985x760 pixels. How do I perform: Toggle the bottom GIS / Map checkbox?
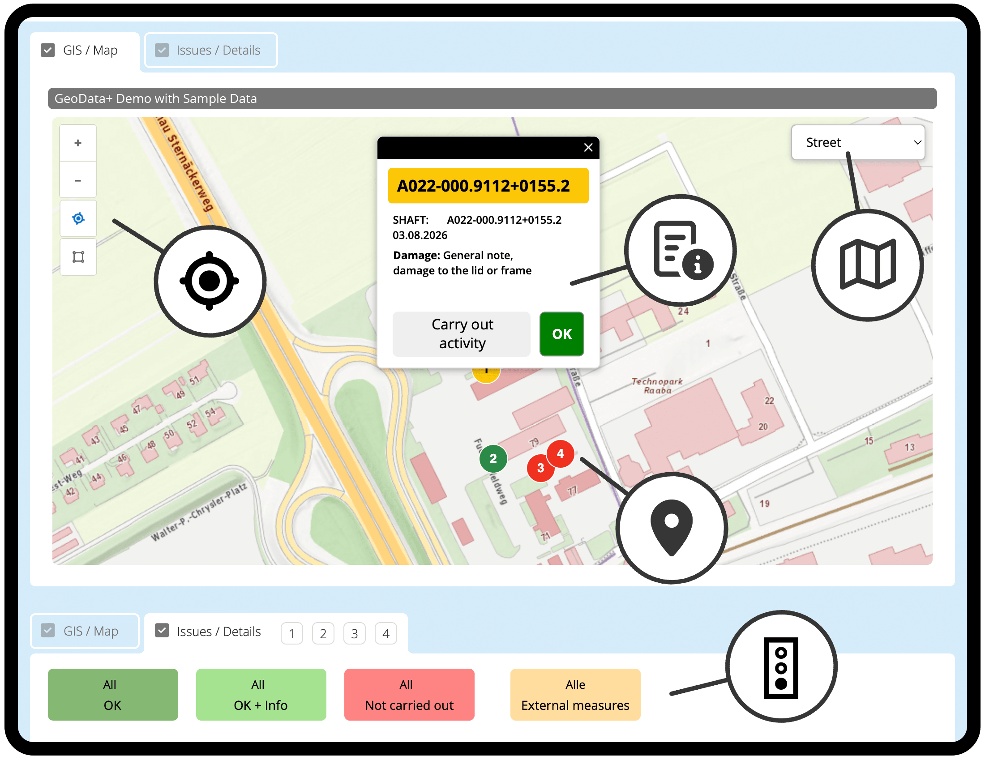48,631
